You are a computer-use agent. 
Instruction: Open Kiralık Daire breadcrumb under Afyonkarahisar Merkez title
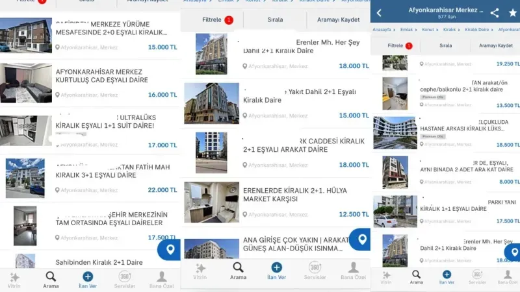(476, 30)
